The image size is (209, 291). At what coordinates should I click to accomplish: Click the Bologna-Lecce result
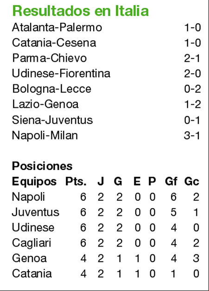point(107,89)
